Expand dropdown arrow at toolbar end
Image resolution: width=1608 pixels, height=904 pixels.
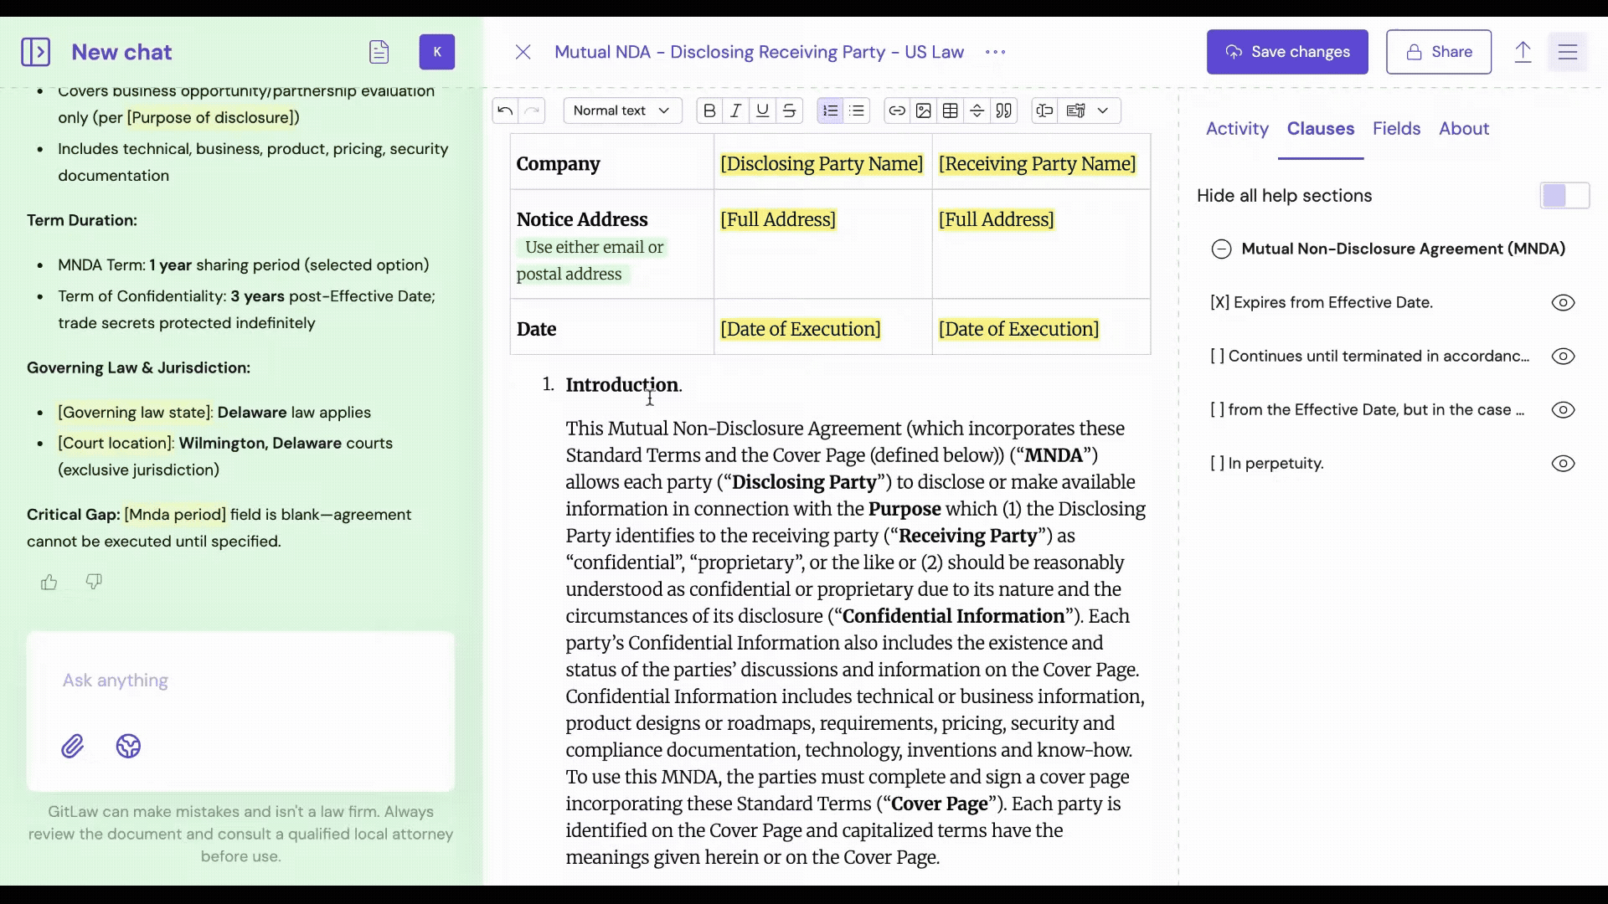click(x=1102, y=110)
